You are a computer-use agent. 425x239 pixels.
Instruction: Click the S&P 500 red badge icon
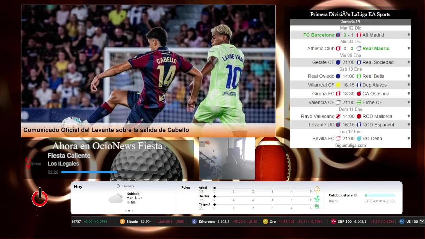click(334, 221)
